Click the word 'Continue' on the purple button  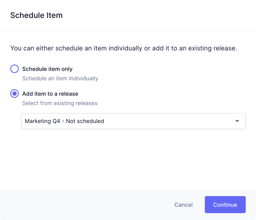(225, 205)
